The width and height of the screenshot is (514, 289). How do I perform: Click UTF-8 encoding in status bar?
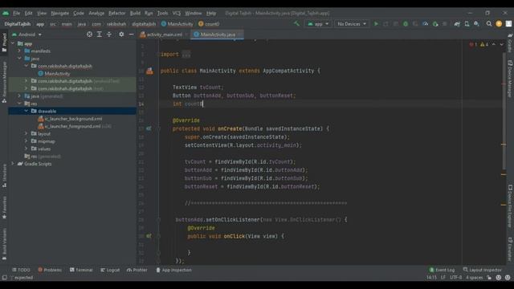(456, 278)
